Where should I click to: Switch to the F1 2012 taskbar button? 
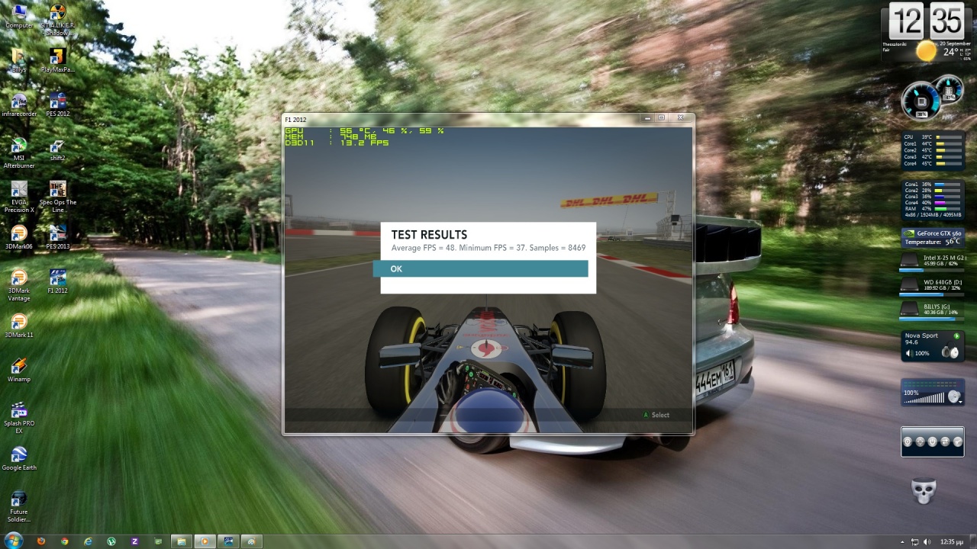pyautogui.click(x=228, y=541)
